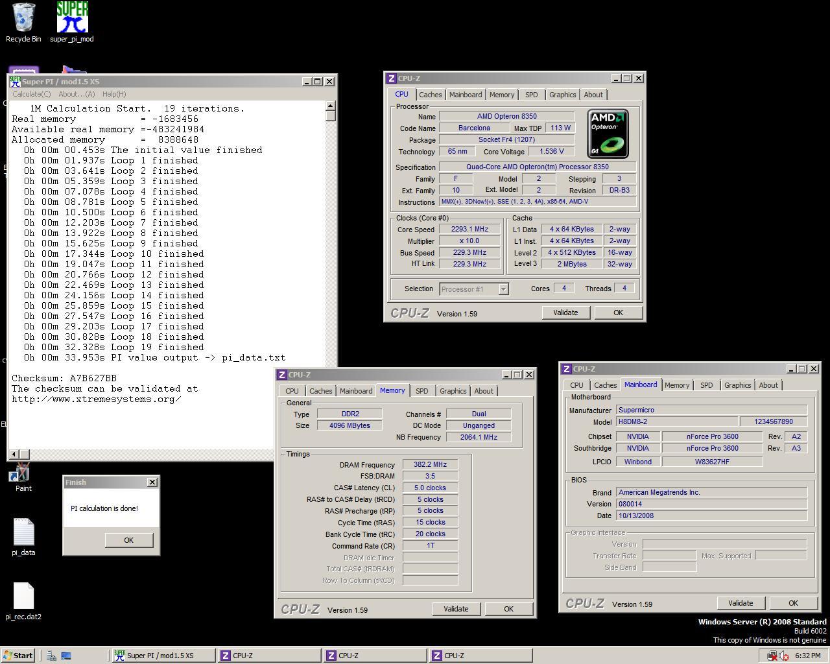
Task: Open About tab in CPU-Z motherboard window
Action: pos(768,385)
